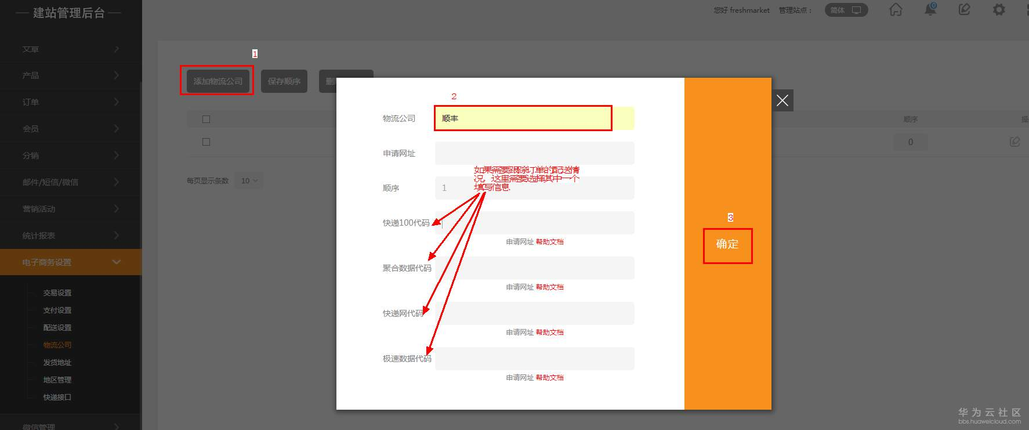This screenshot has height=430, width=1029.
Task: Click the 添加物流公司 button
Action: (x=218, y=81)
